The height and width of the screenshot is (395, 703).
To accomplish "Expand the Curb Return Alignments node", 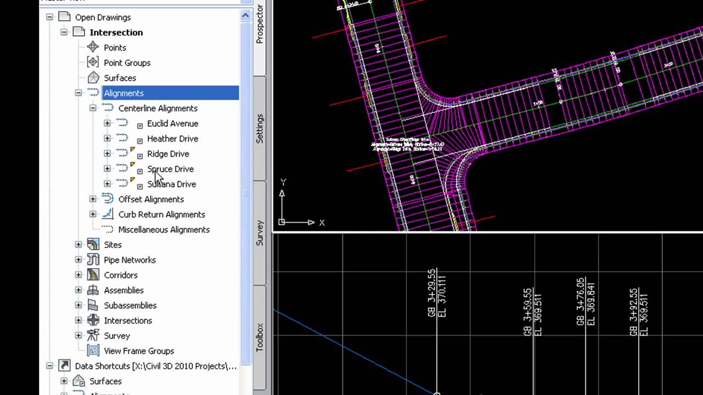I will pos(93,214).
